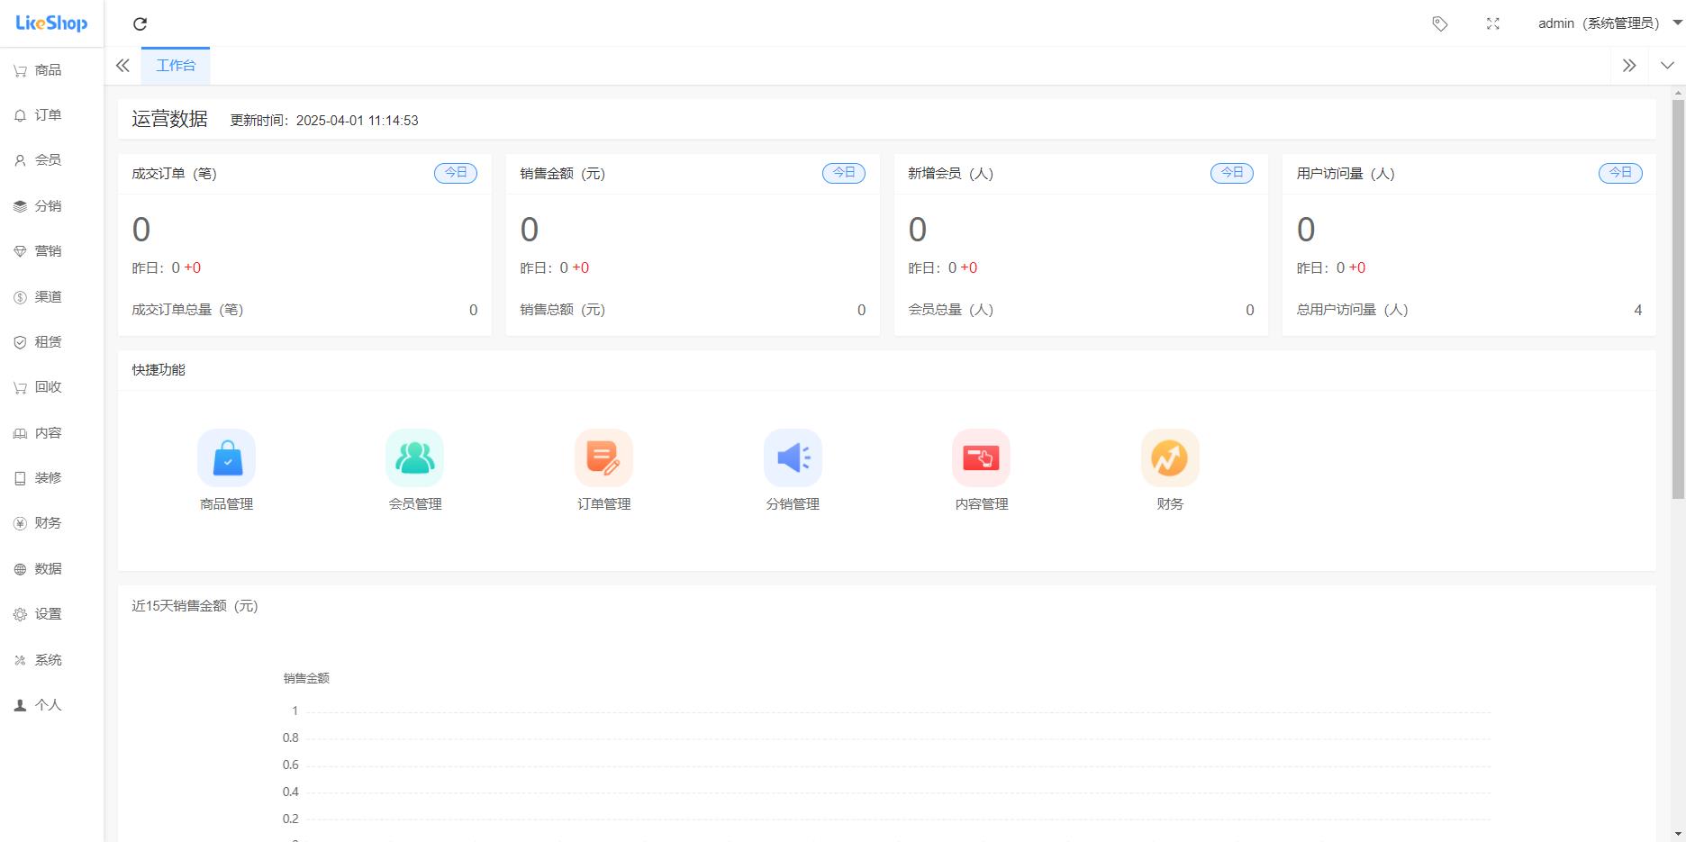Toggle fullscreen mode icon
1686x842 pixels.
coord(1492,24)
